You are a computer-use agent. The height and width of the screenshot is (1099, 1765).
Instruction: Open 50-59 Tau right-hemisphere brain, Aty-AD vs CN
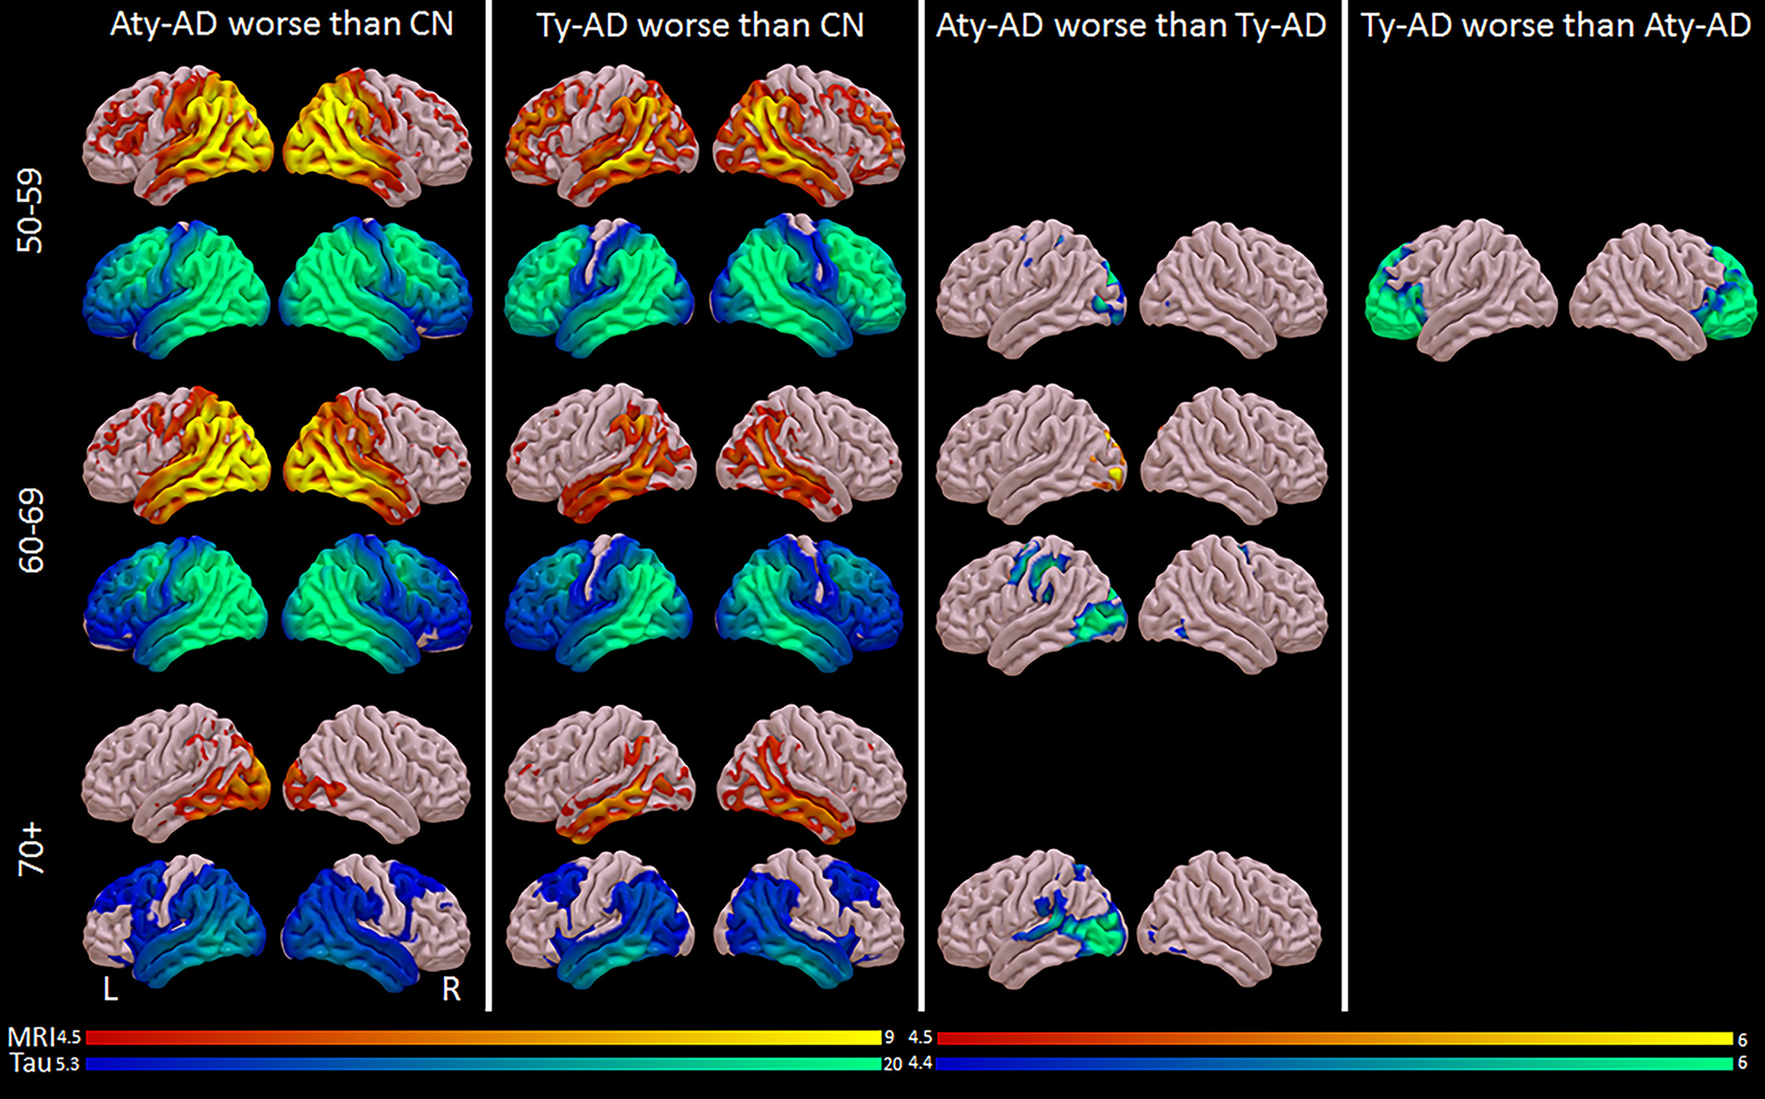(x=376, y=289)
